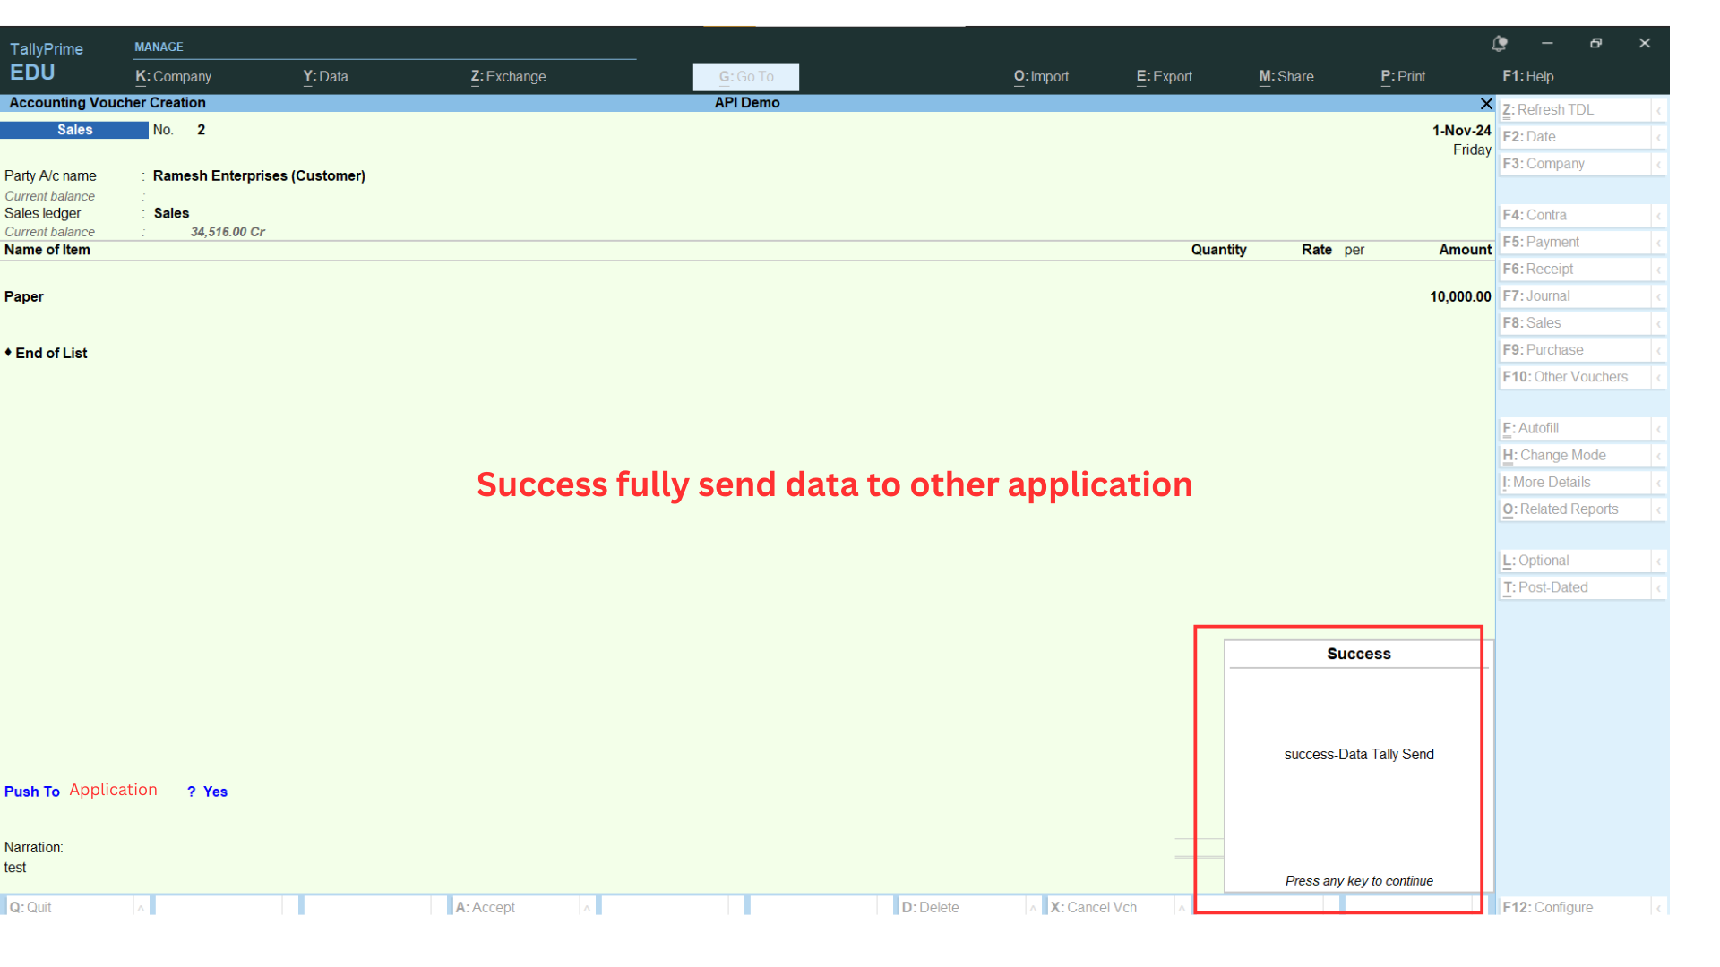
Task: Click caret next to X: Cancel Vch
Action: click(1182, 908)
